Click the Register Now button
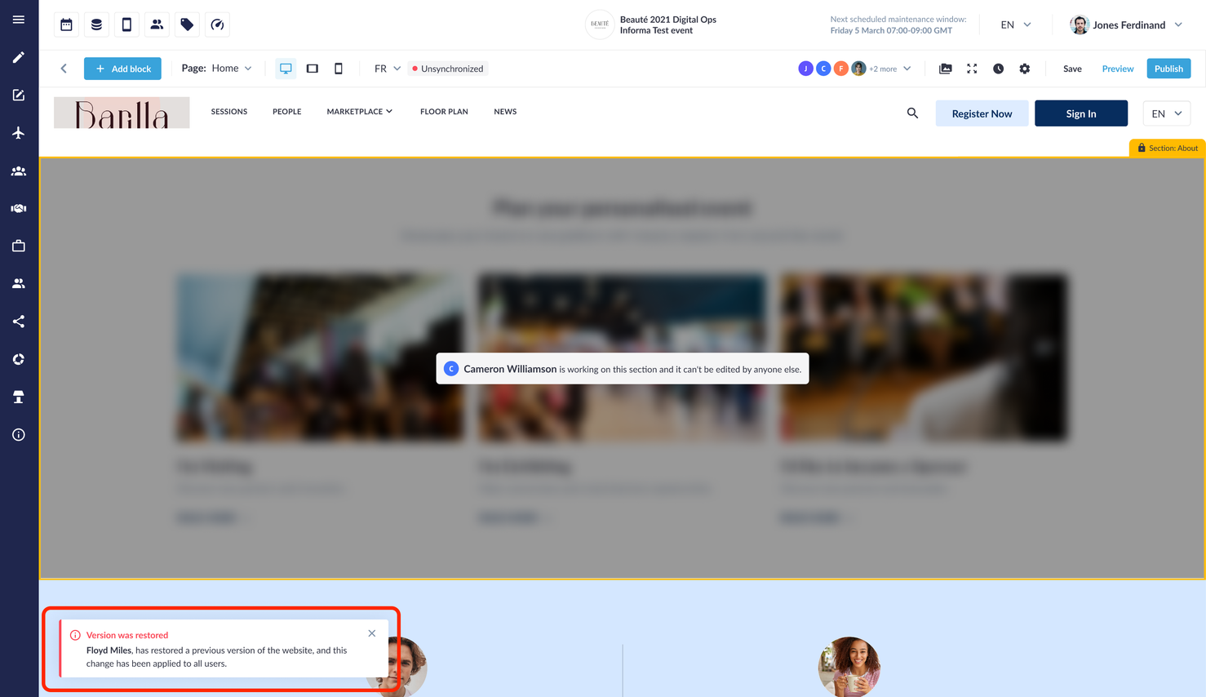The image size is (1206, 697). click(x=982, y=113)
